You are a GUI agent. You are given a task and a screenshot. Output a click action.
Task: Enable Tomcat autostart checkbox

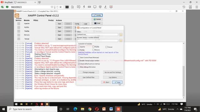(106, 47)
